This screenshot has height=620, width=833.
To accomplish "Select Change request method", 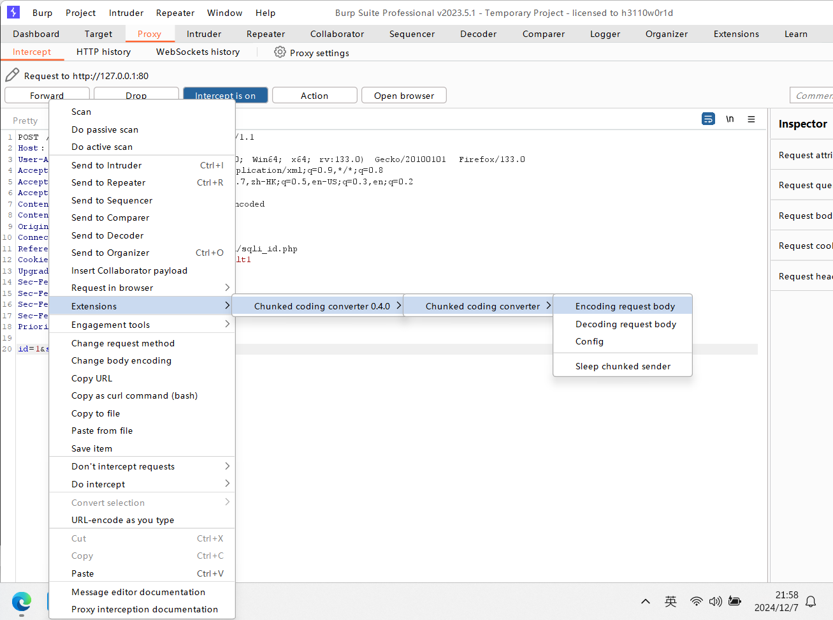I will (141, 343).
